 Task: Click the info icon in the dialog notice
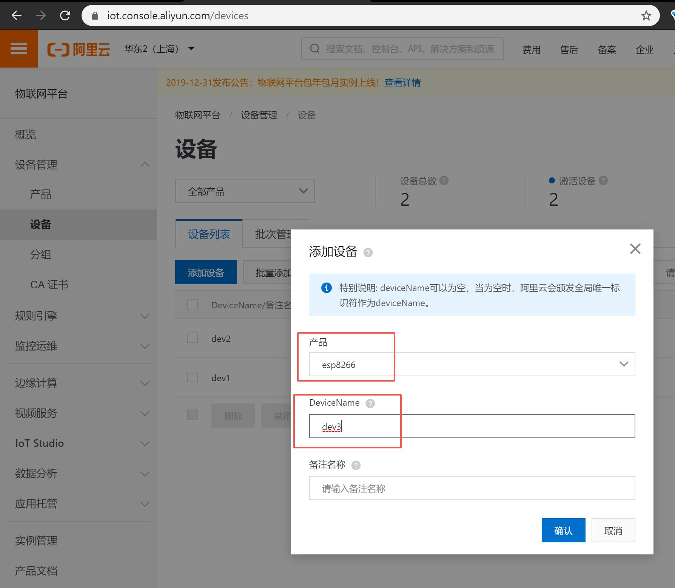(x=326, y=288)
